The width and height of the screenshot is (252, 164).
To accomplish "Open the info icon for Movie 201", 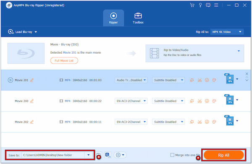I will pos(207,80).
